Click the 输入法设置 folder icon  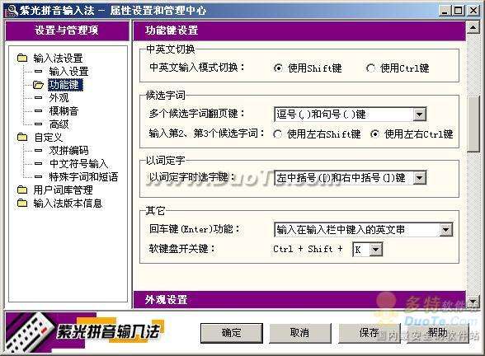tap(22, 58)
